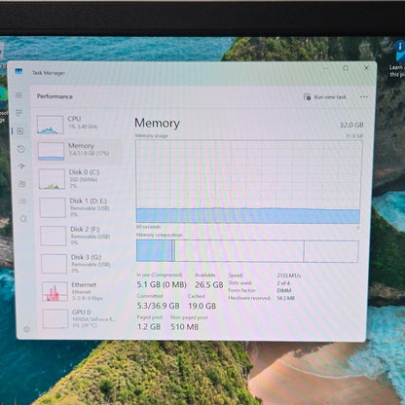Select Disk 2 (F:) in the list

pyautogui.click(x=81, y=236)
